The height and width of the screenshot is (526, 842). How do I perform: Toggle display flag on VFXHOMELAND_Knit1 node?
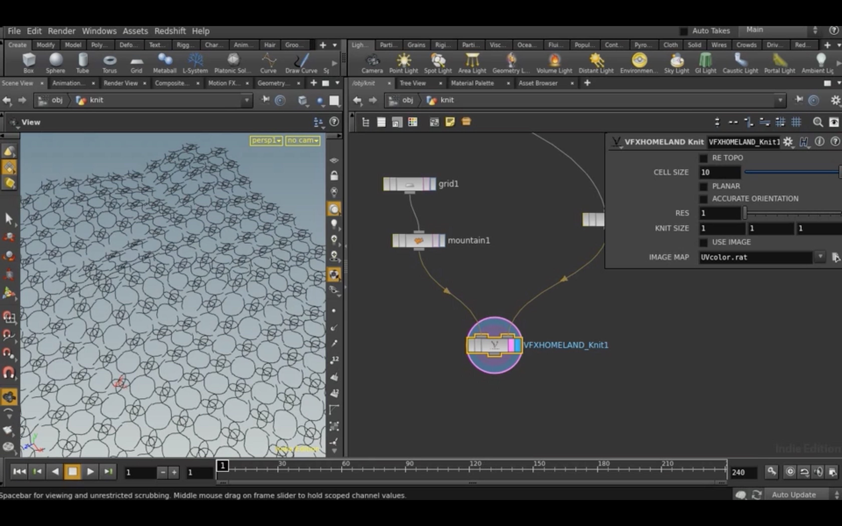pos(517,345)
